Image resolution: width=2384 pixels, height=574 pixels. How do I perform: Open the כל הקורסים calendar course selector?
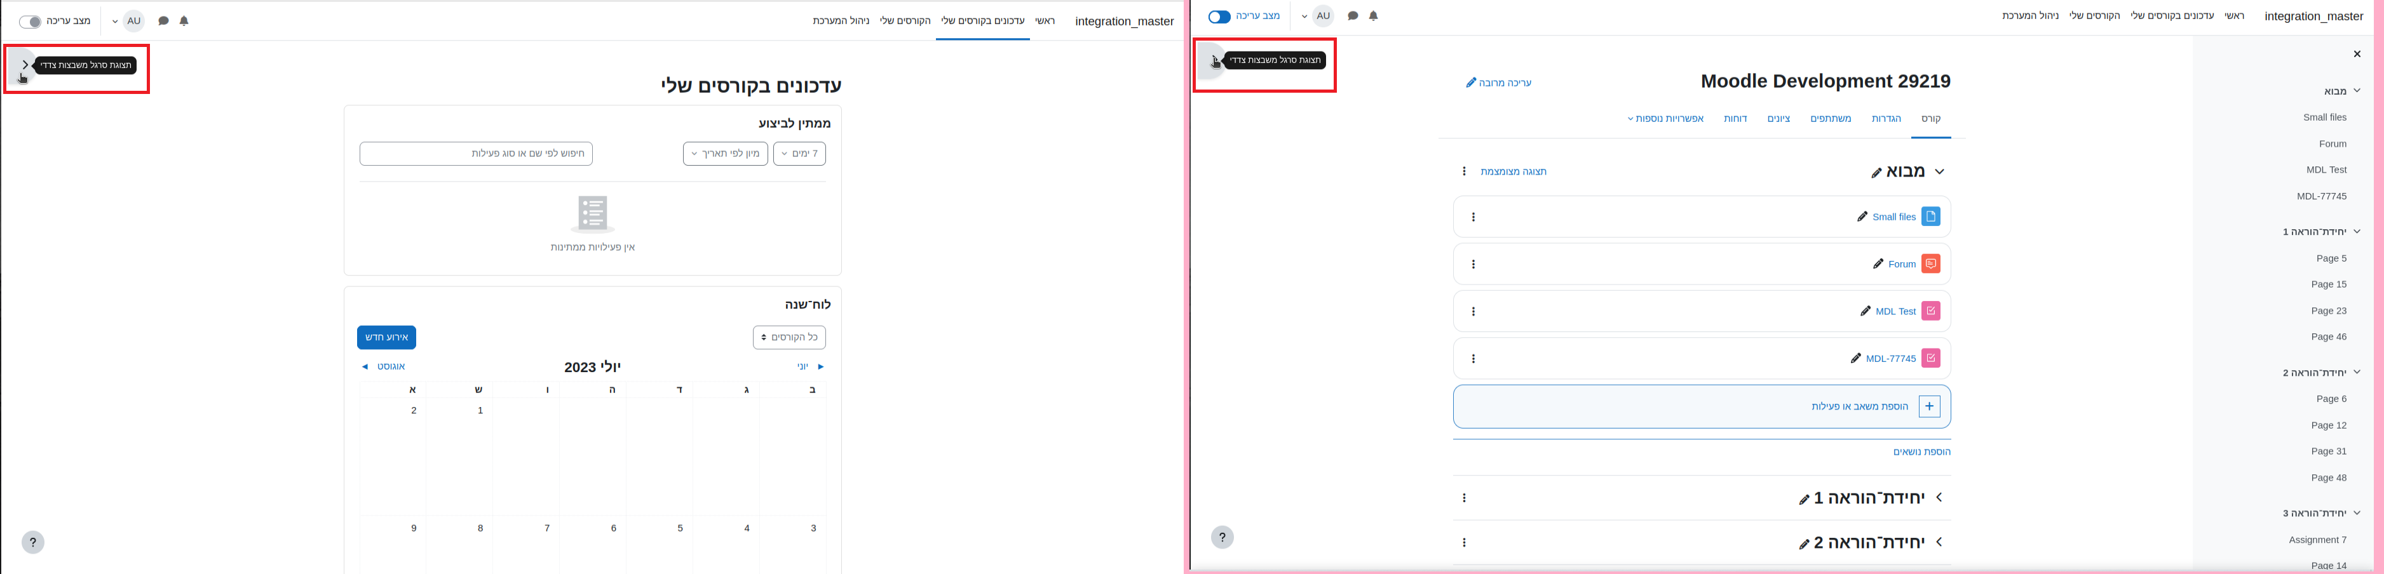[789, 337]
